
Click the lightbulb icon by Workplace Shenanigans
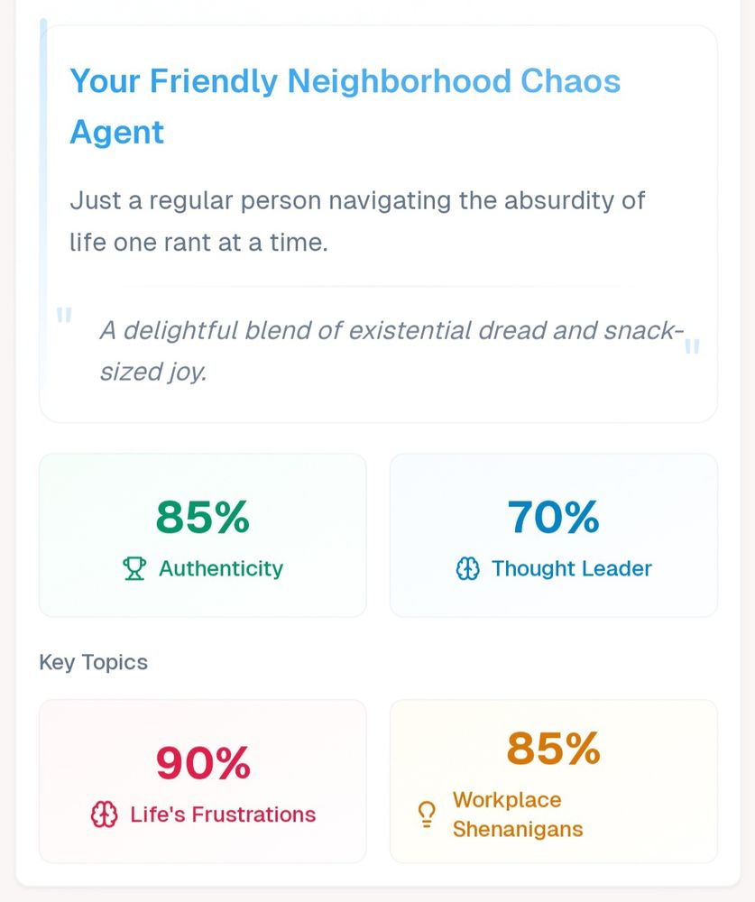click(x=427, y=815)
